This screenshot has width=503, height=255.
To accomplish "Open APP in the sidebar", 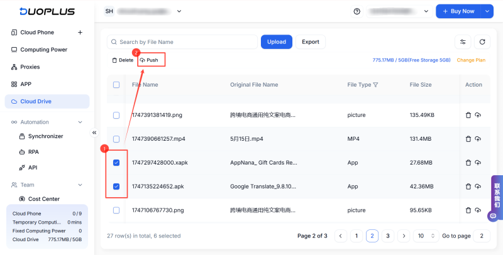I will click(x=26, y=84).
